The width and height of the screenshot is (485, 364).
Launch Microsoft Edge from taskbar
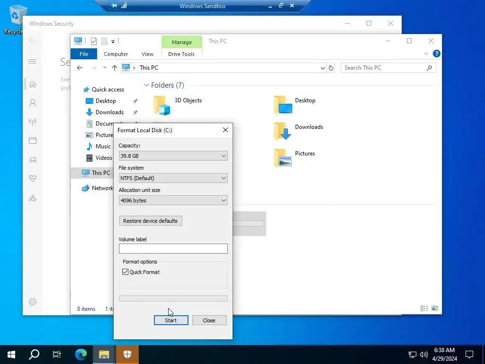click(x=81, y=355)
